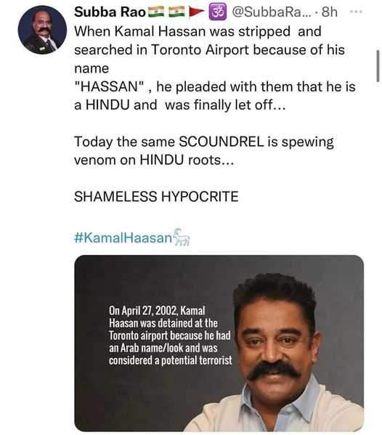Open the tweet via the 8h timestamp
Screen dimensions: 382x435
click(329, 12)
